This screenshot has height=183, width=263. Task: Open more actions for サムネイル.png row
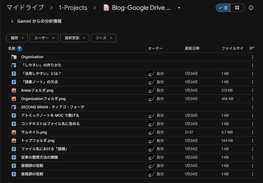click(x=252, y=132)
